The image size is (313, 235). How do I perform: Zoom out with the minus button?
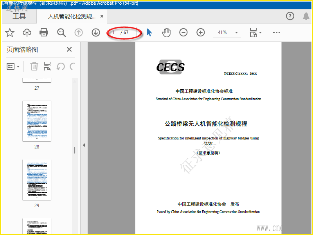click(183, 33)
